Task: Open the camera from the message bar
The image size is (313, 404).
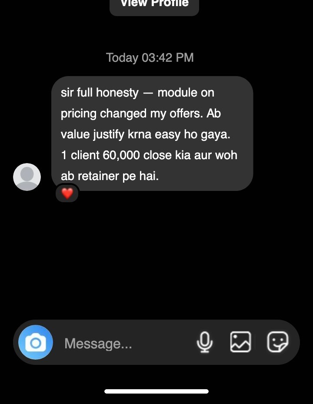Action: pos(36,343)
